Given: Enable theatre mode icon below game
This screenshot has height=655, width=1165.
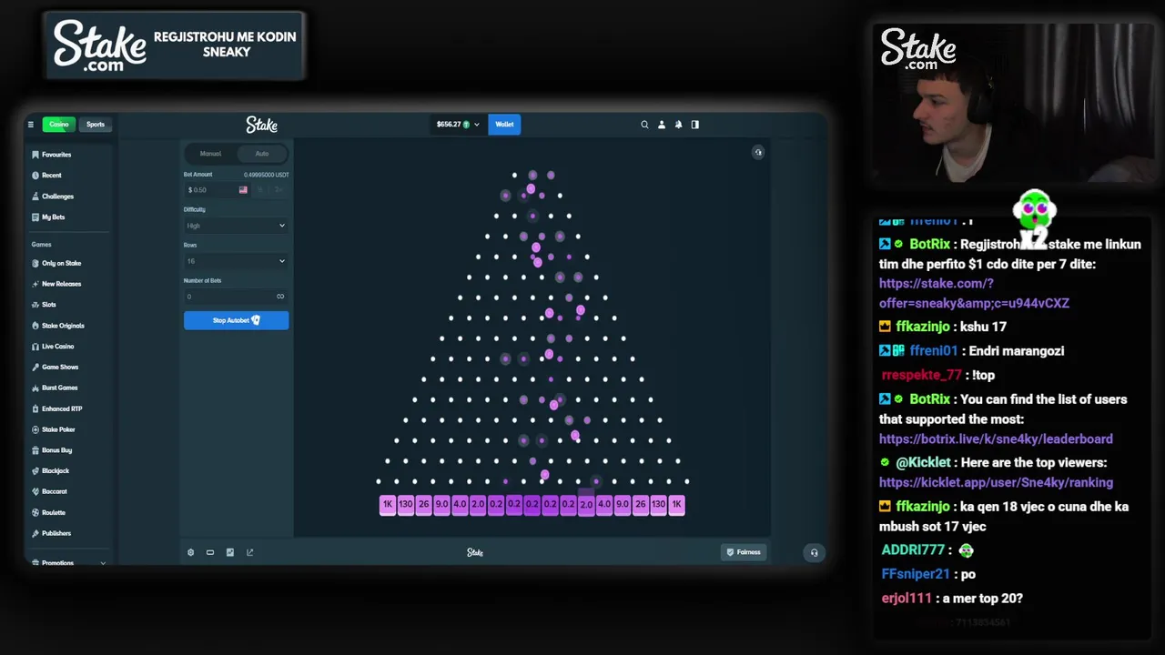Looking at the screenshot, I should click(x=210, y=552).
